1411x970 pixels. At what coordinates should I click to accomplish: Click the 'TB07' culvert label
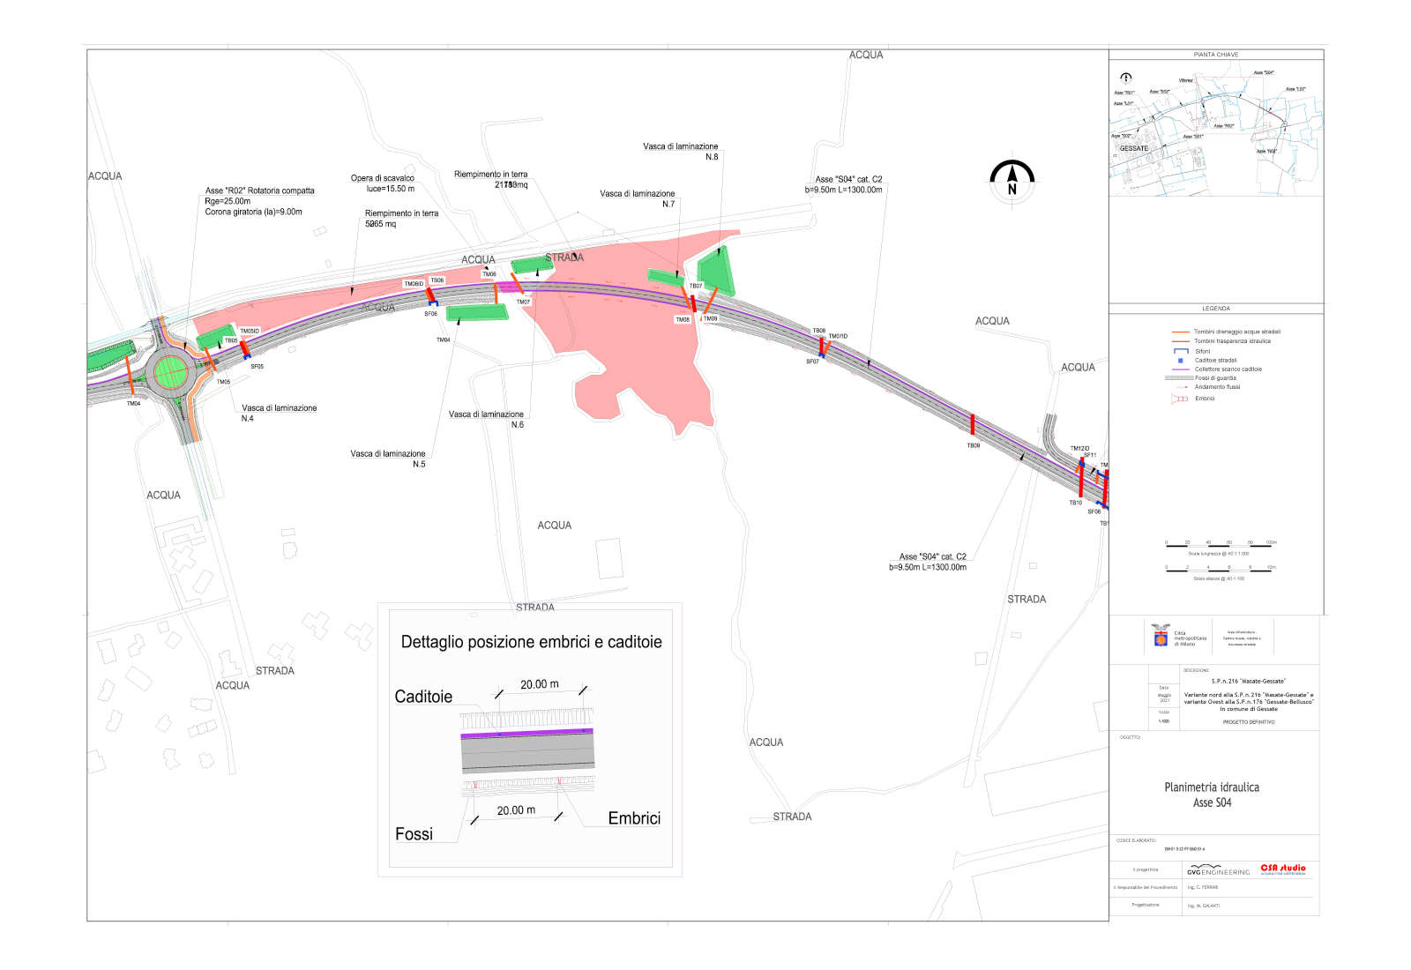(x=696, y=286)
